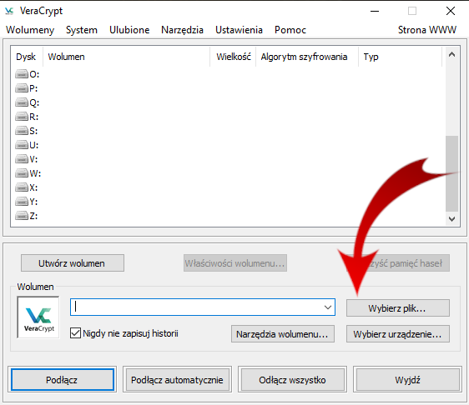Click Podłącz automatycznie button
The image size is (469, 405).
178,380
